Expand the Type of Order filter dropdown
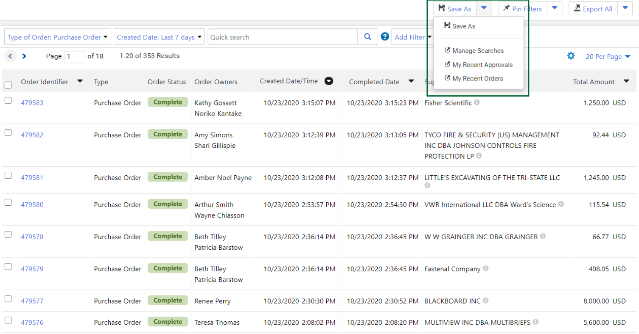The width and height of the screenshot is (639, 334). pos(57,37)
